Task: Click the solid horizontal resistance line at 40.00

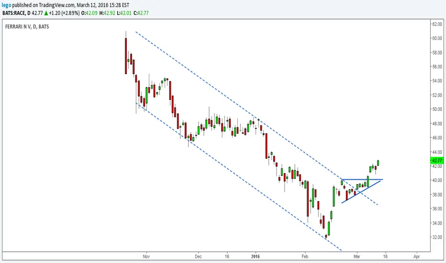Action: pyautogui.click(x=362, y=179)
